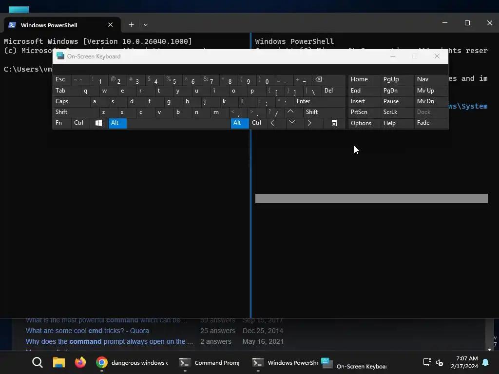Click the context menu key icon
499x374 pixels.
(x=334, y=123)
